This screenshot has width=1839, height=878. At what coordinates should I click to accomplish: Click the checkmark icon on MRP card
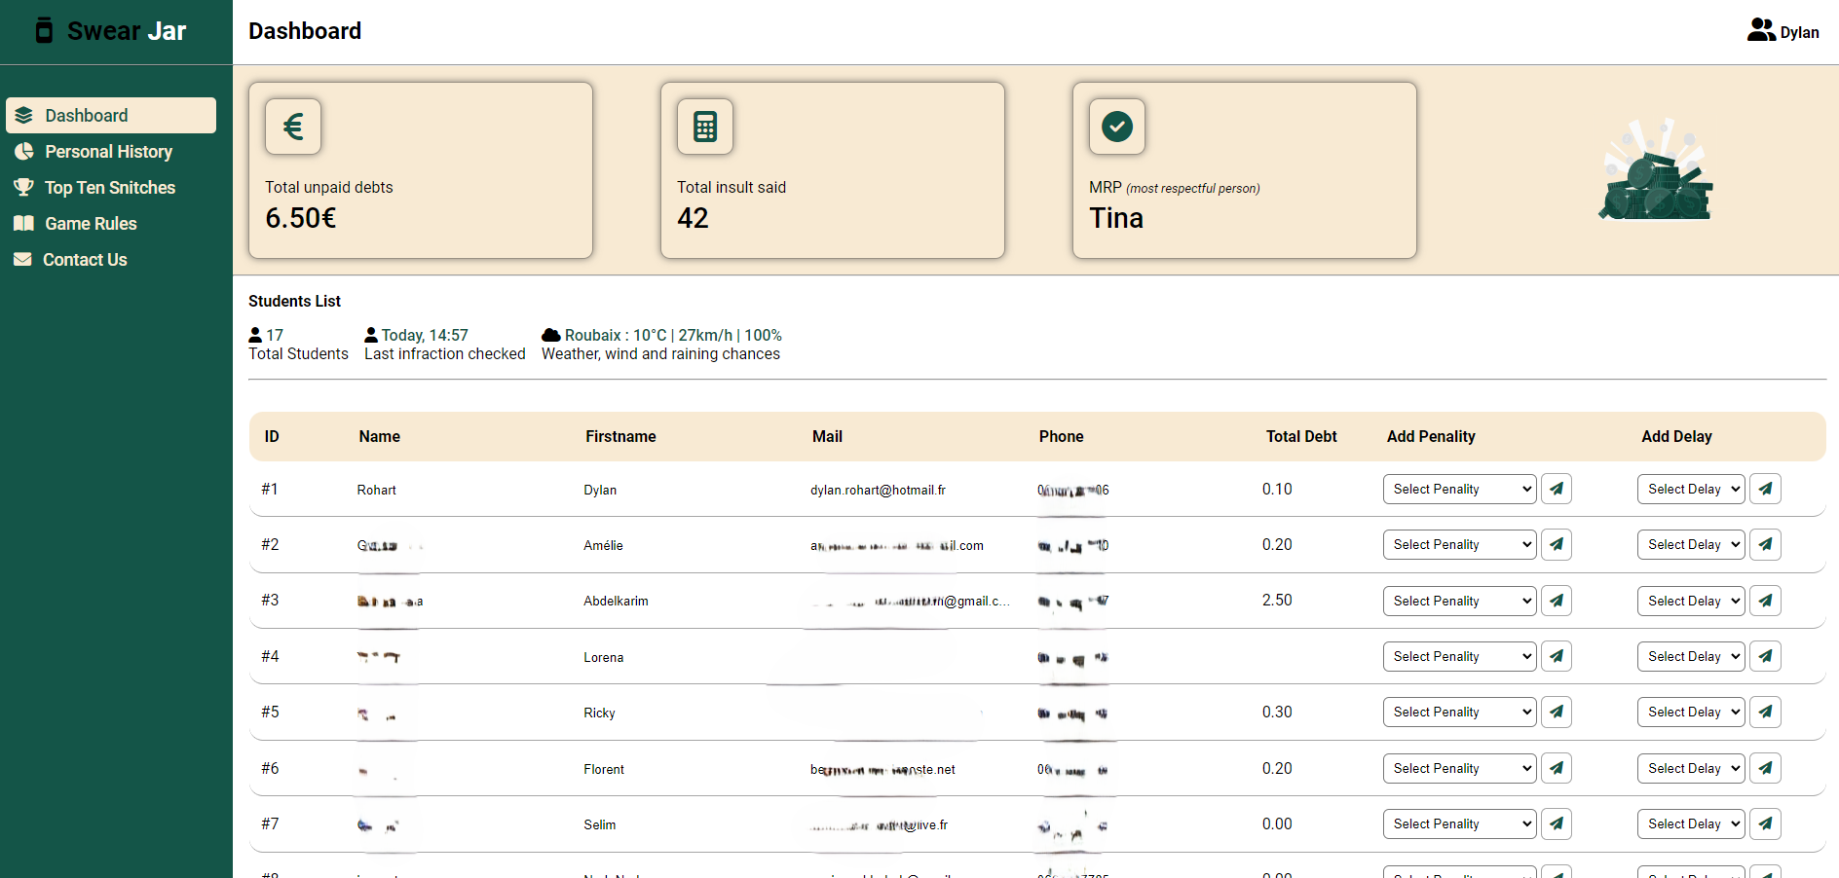point(1116,127)
